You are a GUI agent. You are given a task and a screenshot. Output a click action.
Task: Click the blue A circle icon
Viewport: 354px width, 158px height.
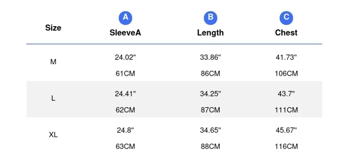tap(125, 17)
